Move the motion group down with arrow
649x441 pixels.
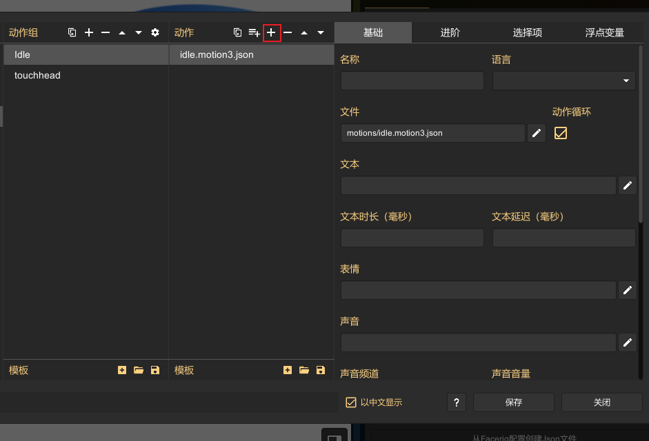point(139,32)
